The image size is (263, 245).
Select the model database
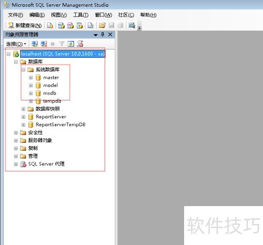(x=50, y=85)
